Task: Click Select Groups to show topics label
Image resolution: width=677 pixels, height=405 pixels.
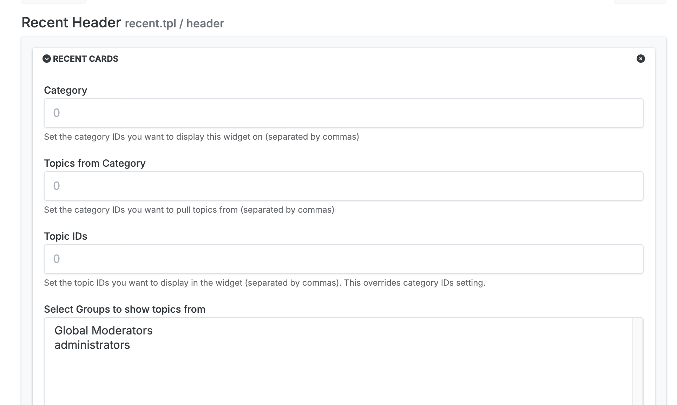Action: [125, 309]
